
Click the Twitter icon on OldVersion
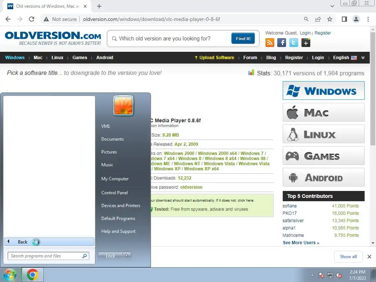tap(293, 43)
